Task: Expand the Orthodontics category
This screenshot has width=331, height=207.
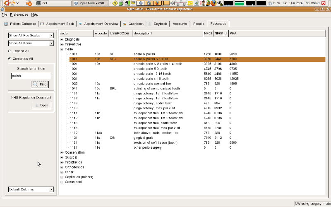Action: pos(62,167)
